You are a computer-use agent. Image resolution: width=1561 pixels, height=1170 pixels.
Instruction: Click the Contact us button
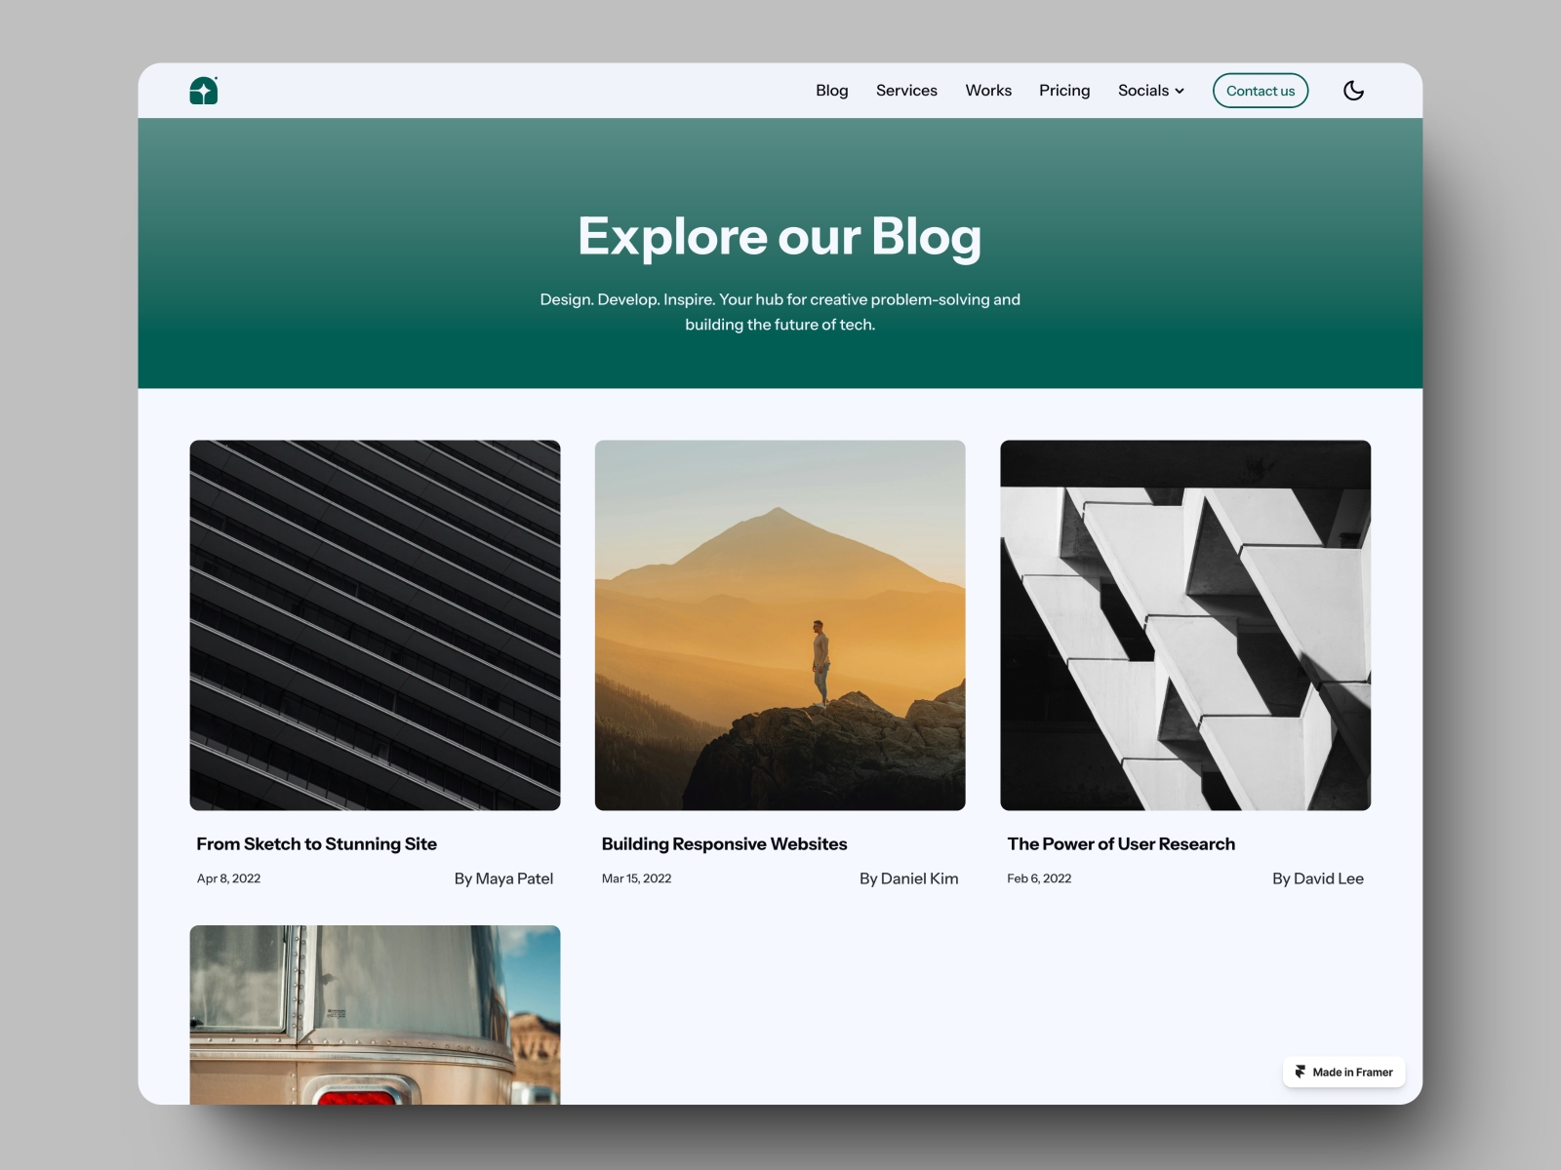click(1261, 90)
